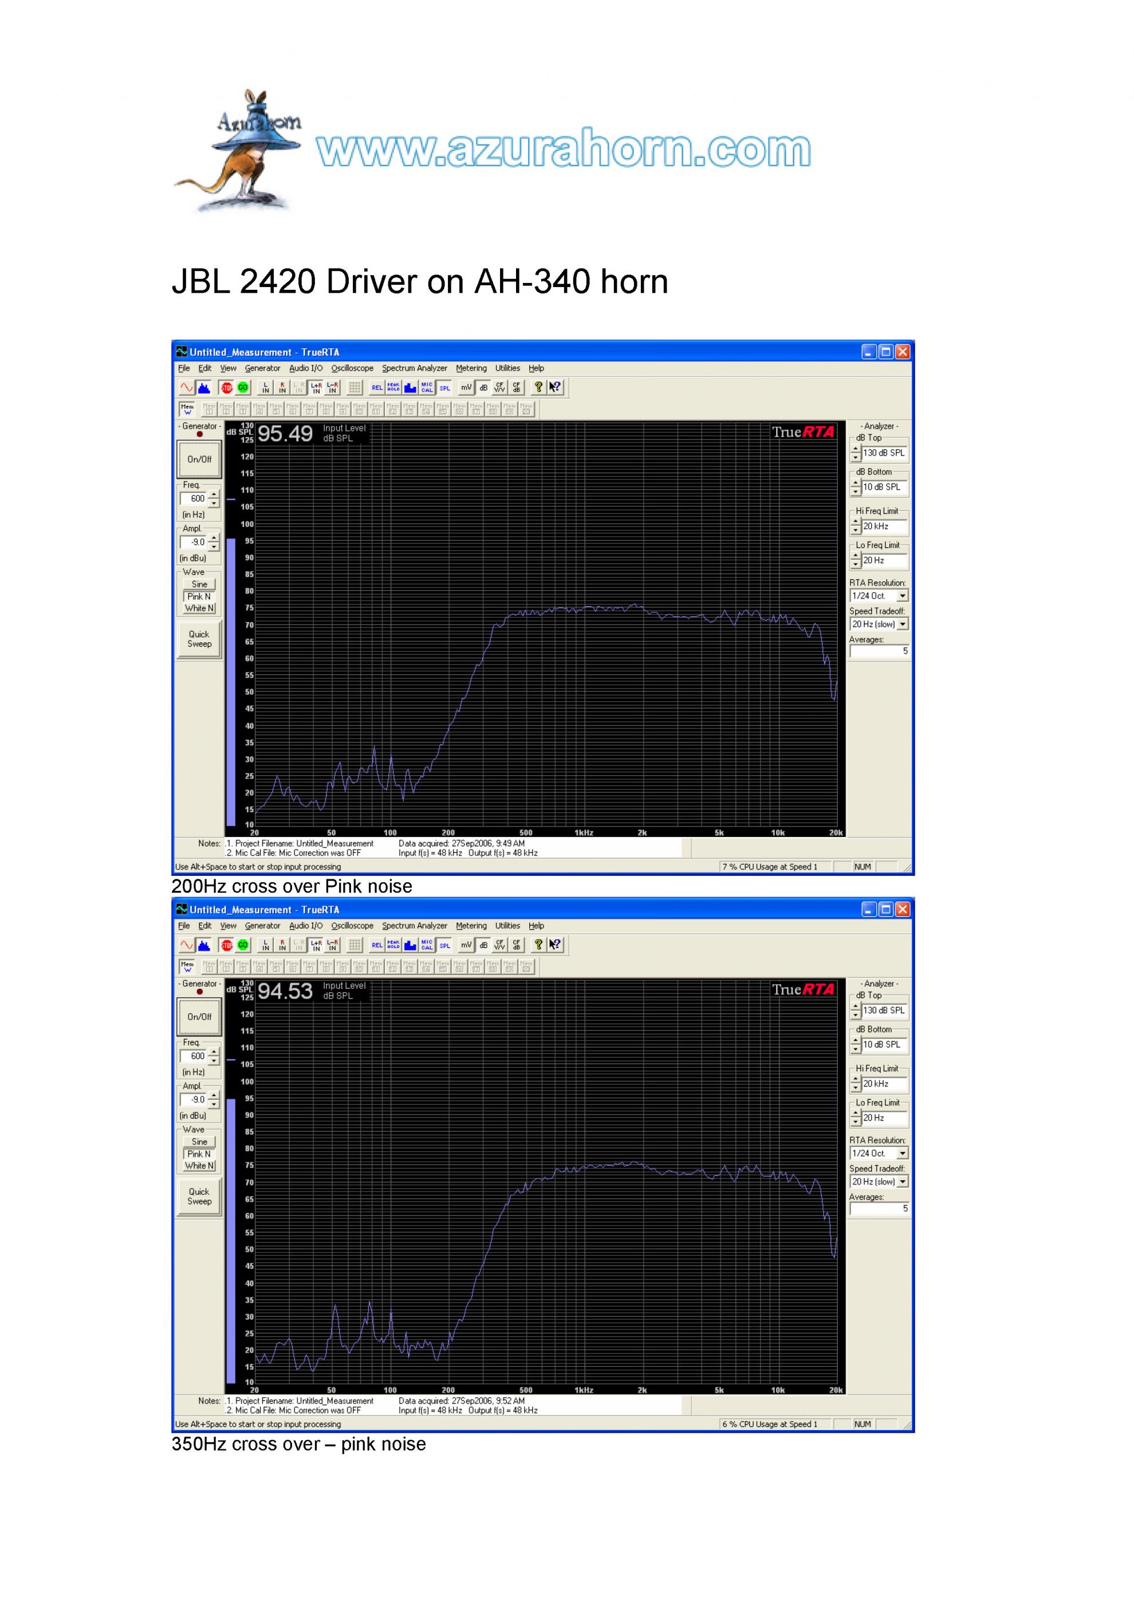Open RTA Resolution dropdown in lower window
The height and width of the screenshot is (1604, 1134).
(x=902, y=1153)
